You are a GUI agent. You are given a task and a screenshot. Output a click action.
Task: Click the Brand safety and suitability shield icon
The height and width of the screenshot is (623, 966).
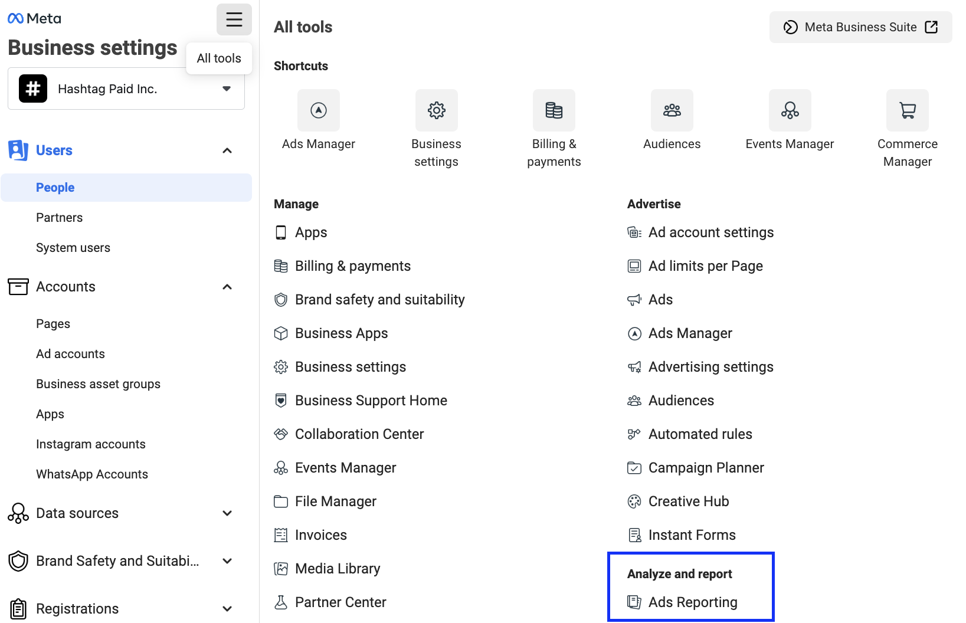point(281,300)
